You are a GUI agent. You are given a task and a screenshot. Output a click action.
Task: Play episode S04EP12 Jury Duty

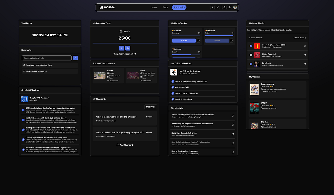coord(173,99)
